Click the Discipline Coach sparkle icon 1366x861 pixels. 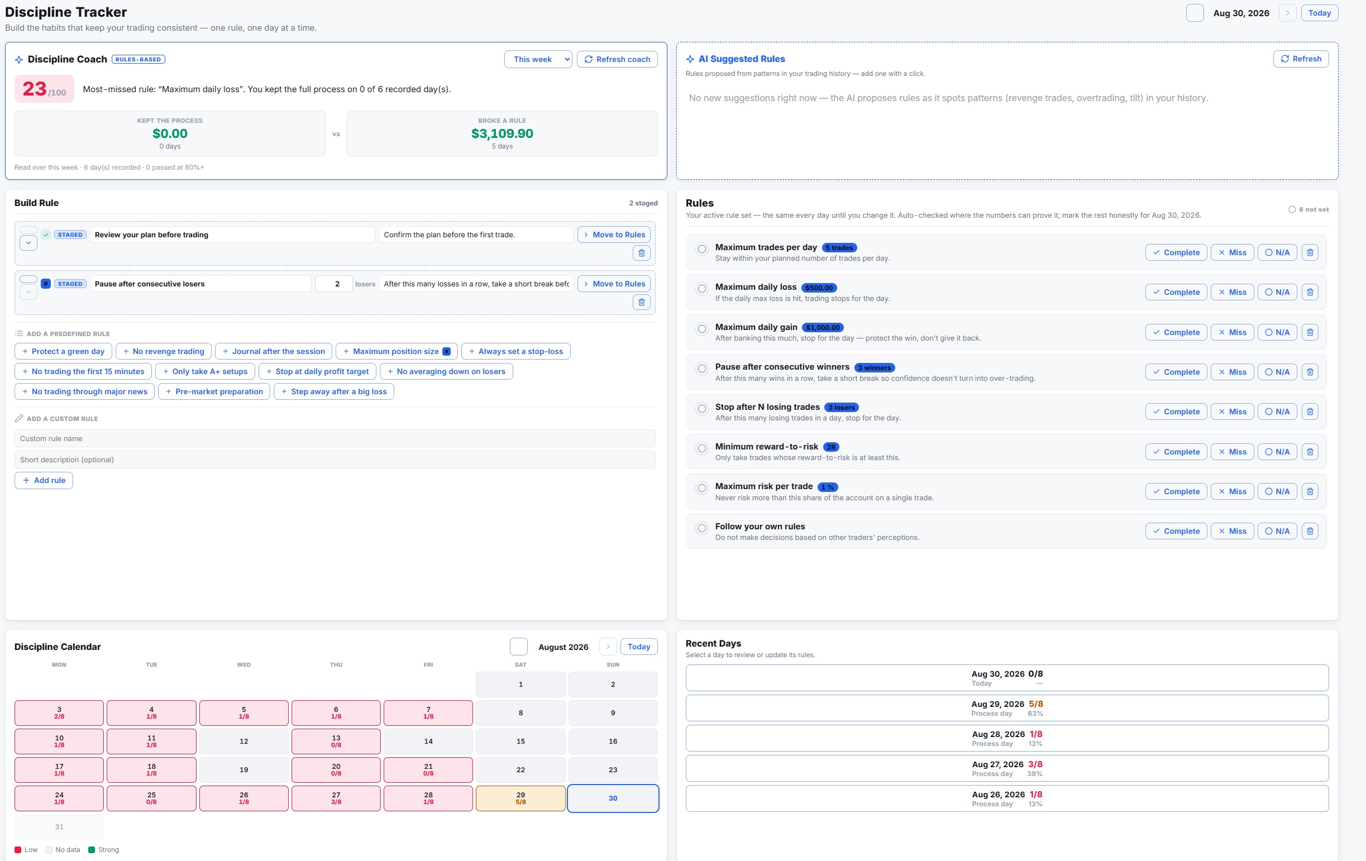pyautogui.click(x=19, y=60)
